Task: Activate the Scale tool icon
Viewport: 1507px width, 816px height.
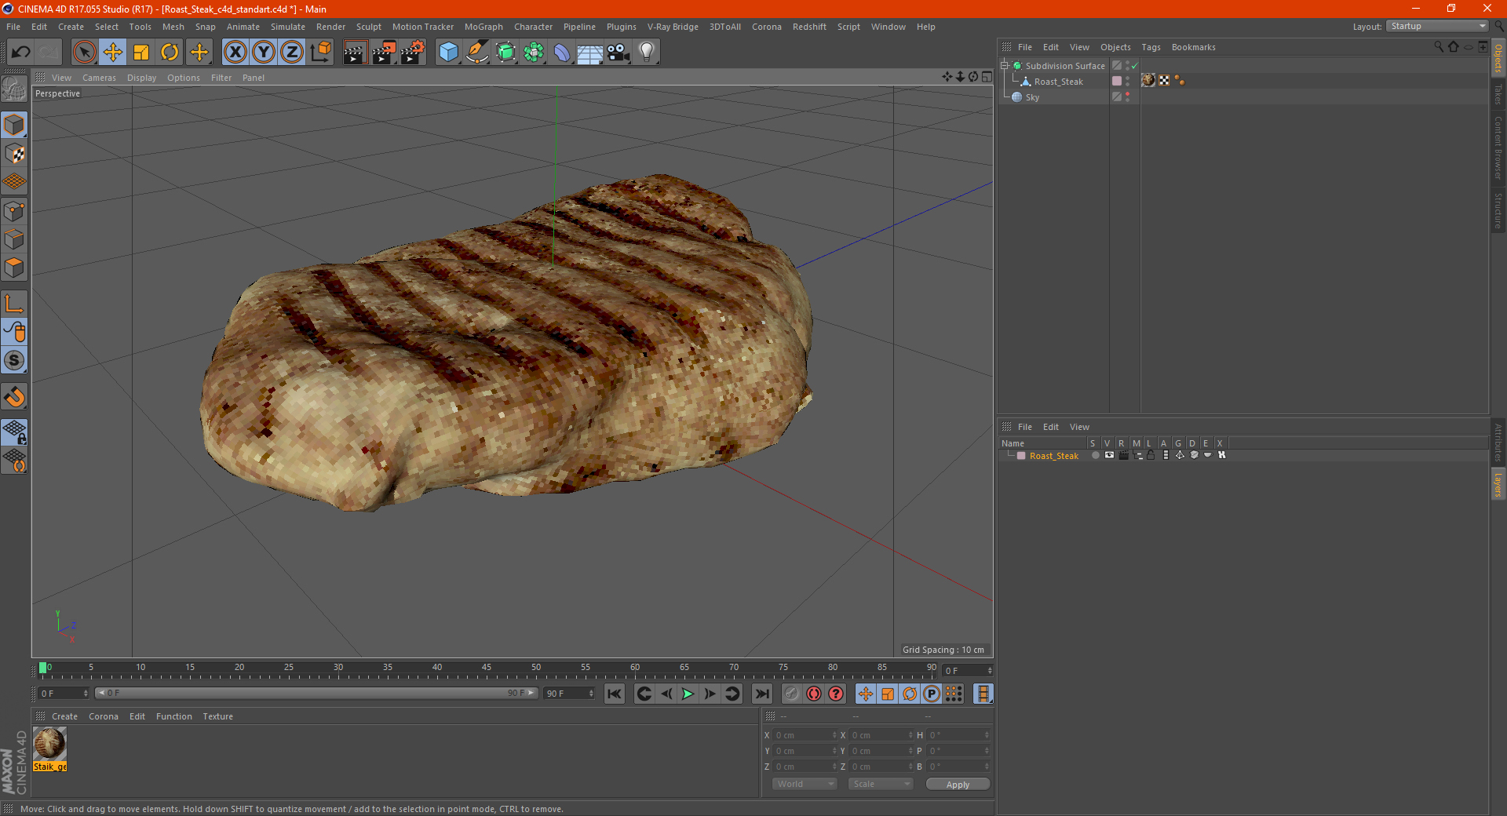Action: point(141,53)
